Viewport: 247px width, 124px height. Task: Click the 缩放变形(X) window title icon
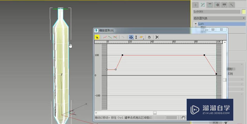coord(96,30)
